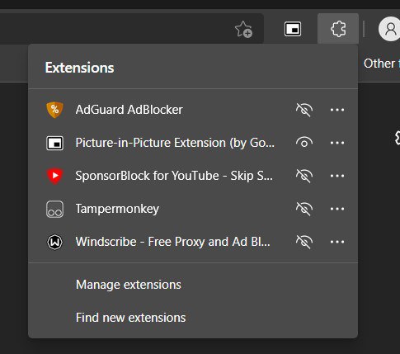Open Find new extensions
Screen dimensions: 400x354
point(130,318)
